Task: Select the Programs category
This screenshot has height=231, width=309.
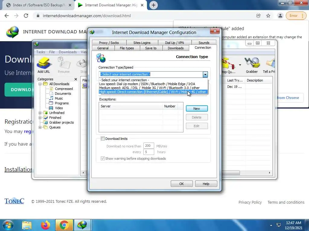Action: pyautogui.click(x=62, y=103)
